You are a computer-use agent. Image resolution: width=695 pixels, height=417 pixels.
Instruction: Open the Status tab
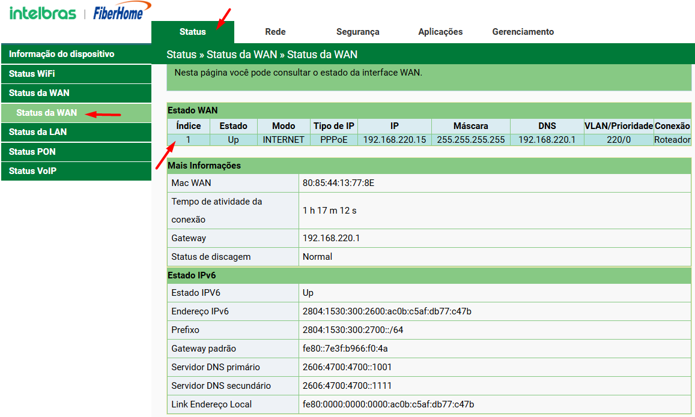coord(192,32)
